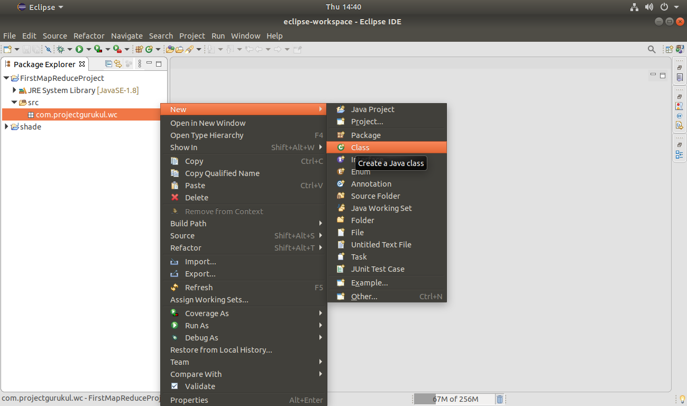Image resolution: width=687 pixels, height=406 pixels.
Task: Click Collapse All in Package Explorer
Action: coord(108,64)
